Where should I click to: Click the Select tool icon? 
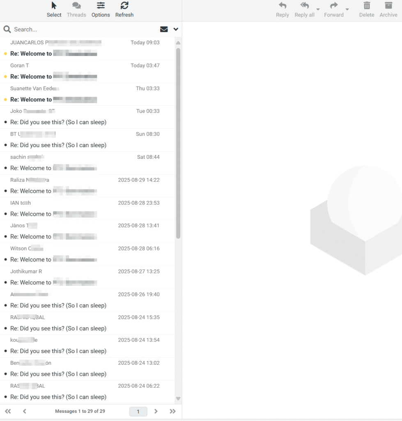tap(54, 6)
